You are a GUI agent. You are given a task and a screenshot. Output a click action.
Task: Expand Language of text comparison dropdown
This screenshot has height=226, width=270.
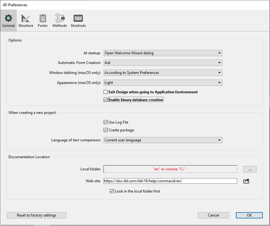162,140
